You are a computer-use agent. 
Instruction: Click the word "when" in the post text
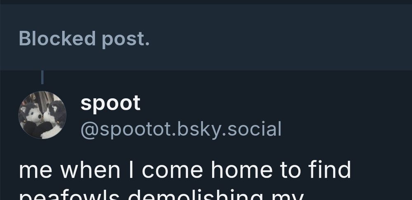[x=90, y=170]
